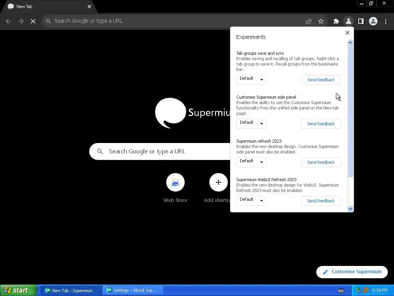This screenshot has width=394, height=296.
Task: Click the Experiments heading text
Action: click(251, 37)
